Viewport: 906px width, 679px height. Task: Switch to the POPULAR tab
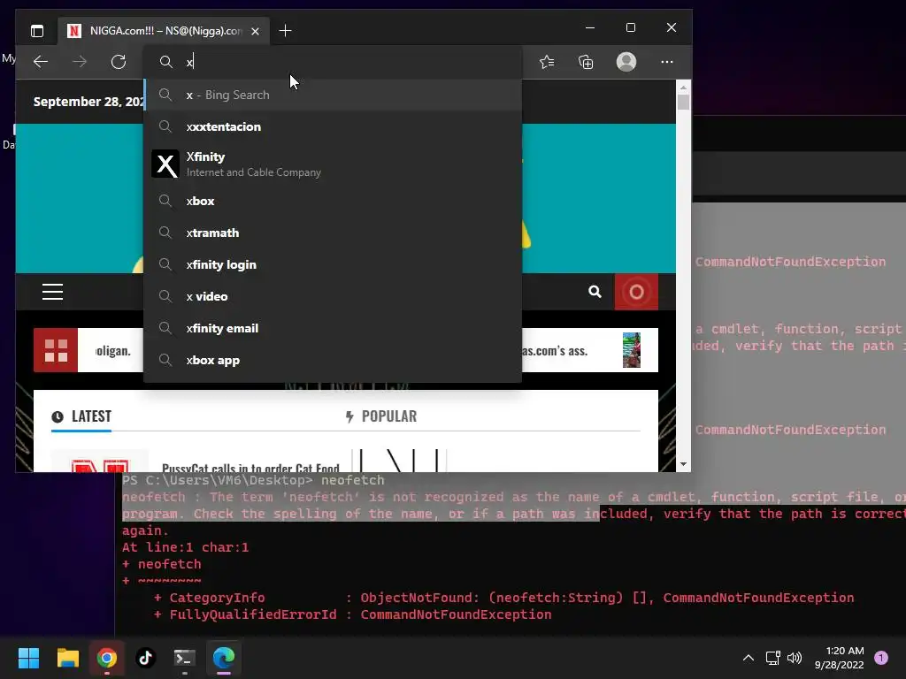(380, 416)
